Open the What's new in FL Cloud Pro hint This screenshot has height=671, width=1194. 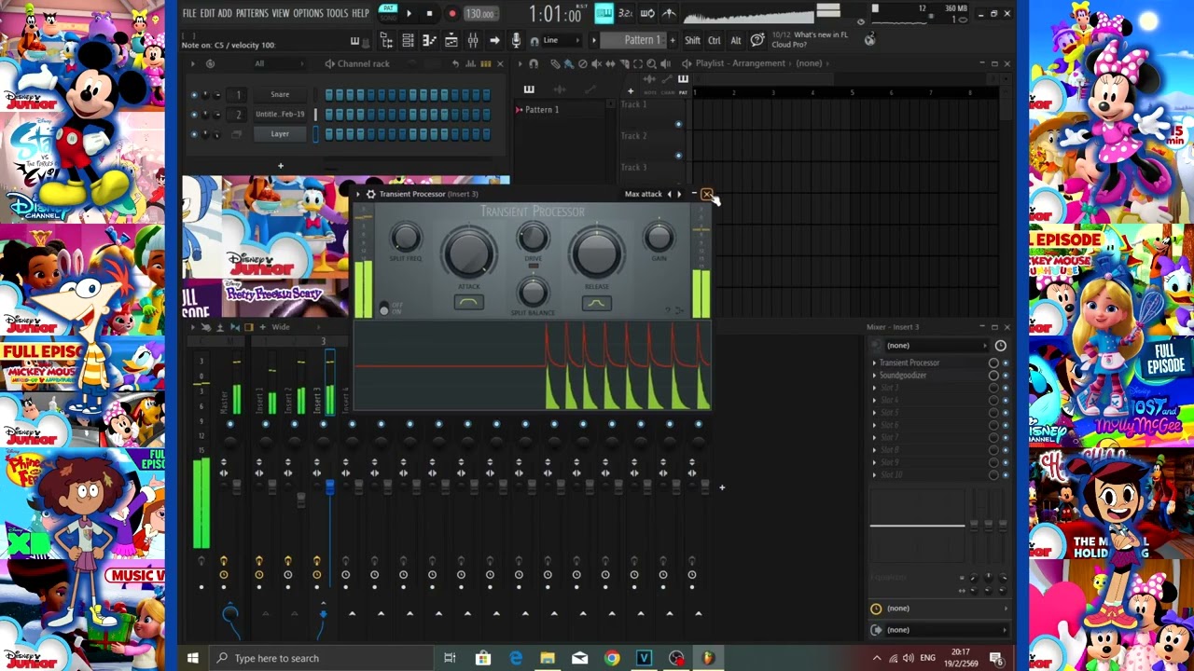tap(810, 40)
